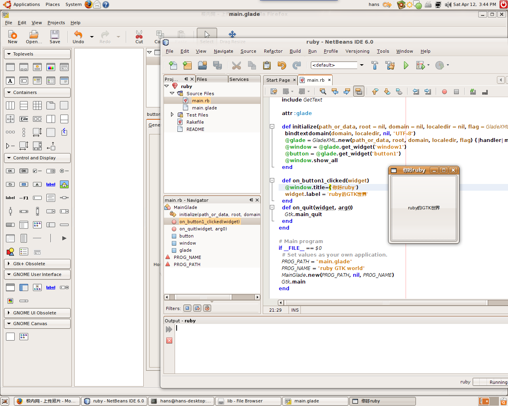This screenshot has width=508, height=406.
Task: Pick the ON Toggle Button widget in Glade
Action: (24, 171)
